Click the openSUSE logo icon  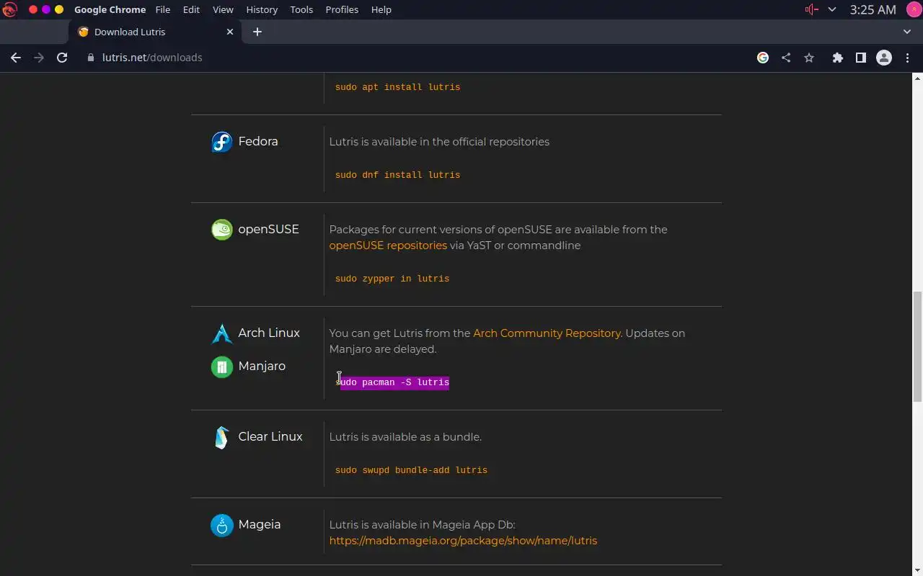click(x=221, y=230)
